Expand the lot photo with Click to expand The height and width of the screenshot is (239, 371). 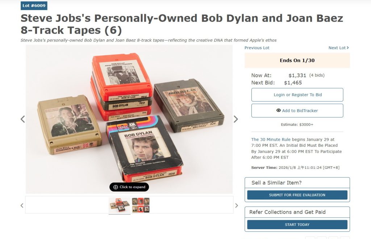click(x=129, y=187)
